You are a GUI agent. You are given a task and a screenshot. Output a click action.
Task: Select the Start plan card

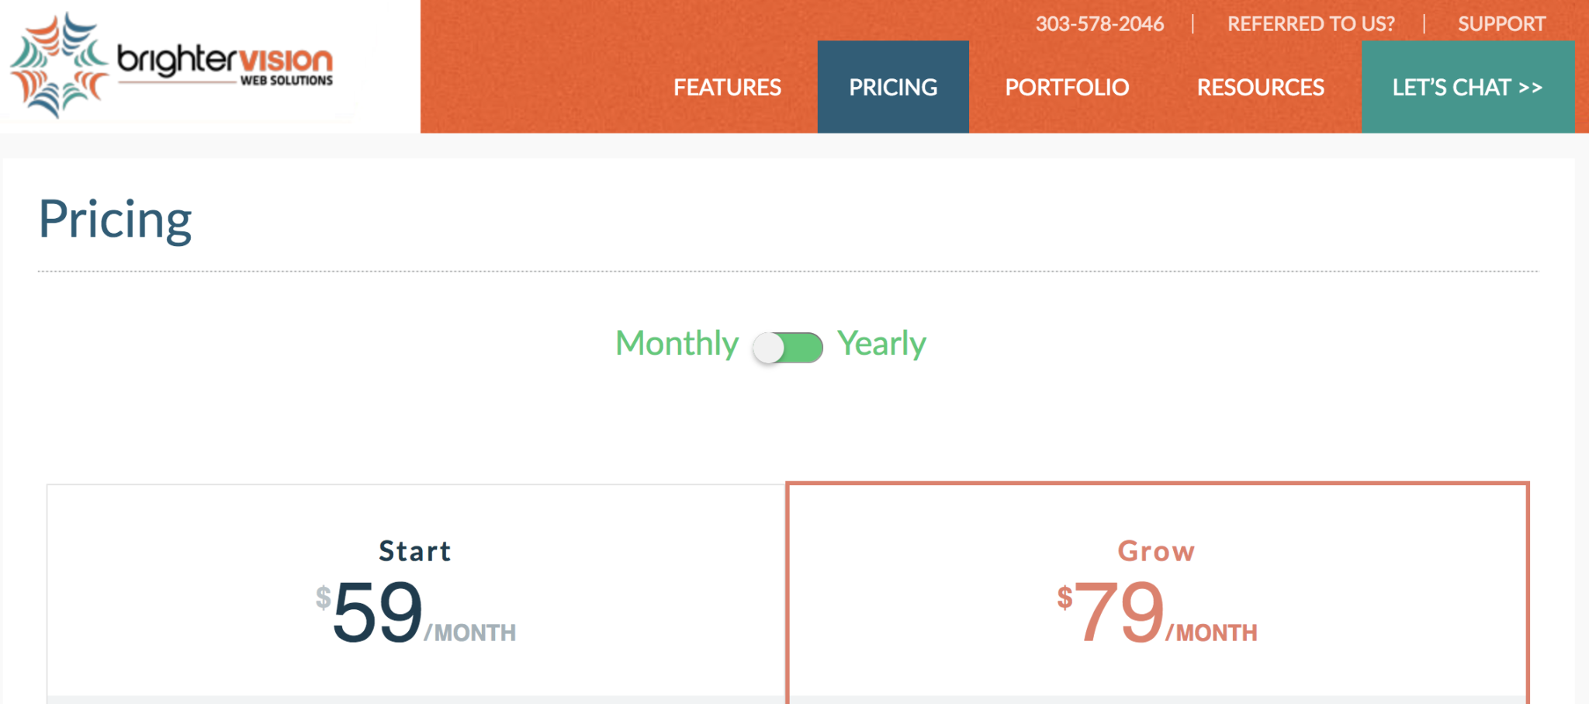(415, 590)
